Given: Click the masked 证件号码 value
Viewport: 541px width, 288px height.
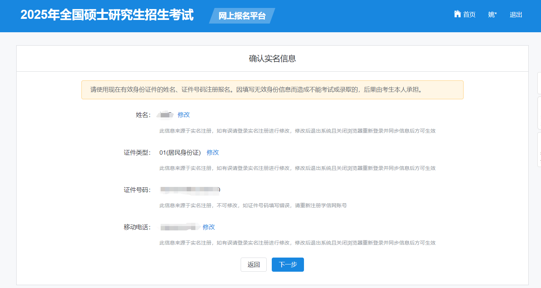Looking at the screenshot, I should click(x=190, y=189).
